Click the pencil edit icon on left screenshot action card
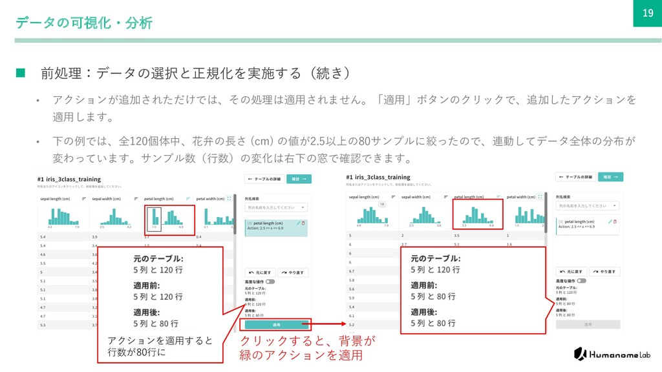662x372 pixels. point(299,223)
